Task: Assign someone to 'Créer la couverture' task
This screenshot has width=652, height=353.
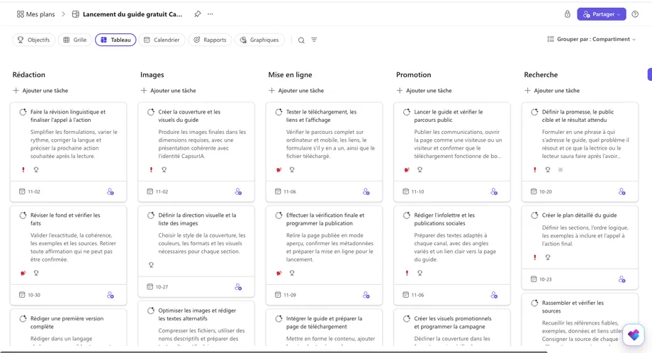Action: pyautogui.click(x=238, y=191)
